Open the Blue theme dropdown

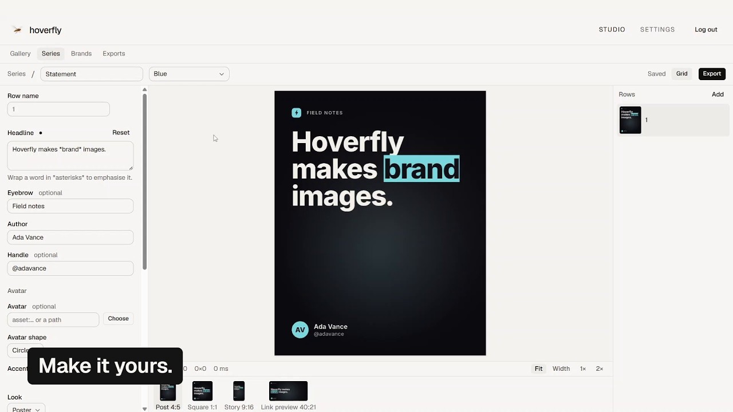189,74
